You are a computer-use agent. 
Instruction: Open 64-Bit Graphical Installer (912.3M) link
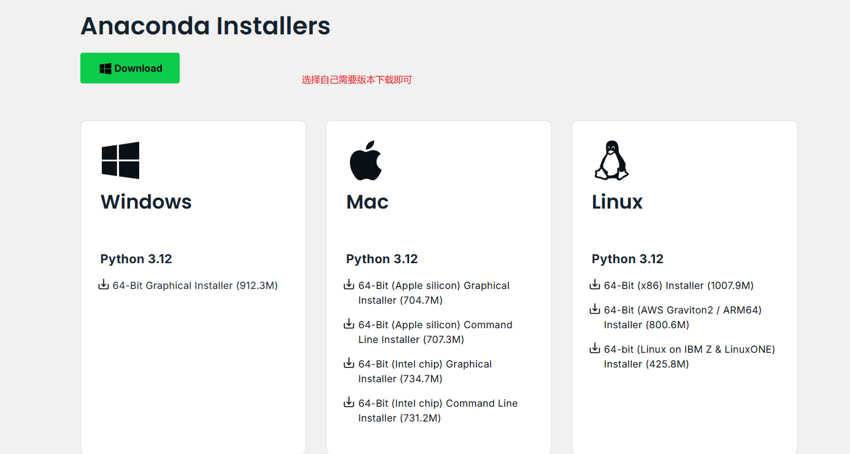tap(195, 285)
